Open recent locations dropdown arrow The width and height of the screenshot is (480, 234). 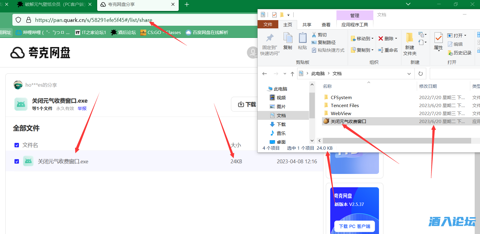pyautogui.click(x=285, y=74)
